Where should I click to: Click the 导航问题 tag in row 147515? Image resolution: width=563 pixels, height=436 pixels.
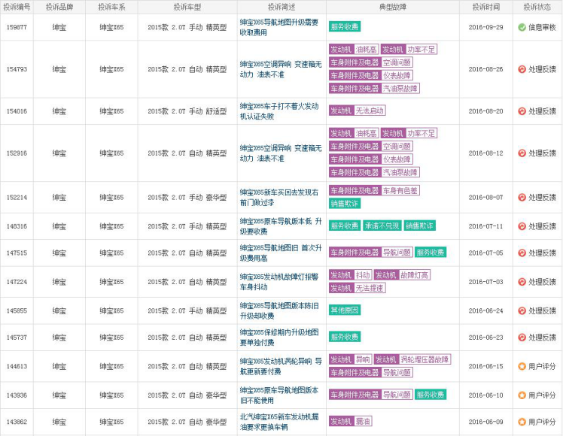371,252
